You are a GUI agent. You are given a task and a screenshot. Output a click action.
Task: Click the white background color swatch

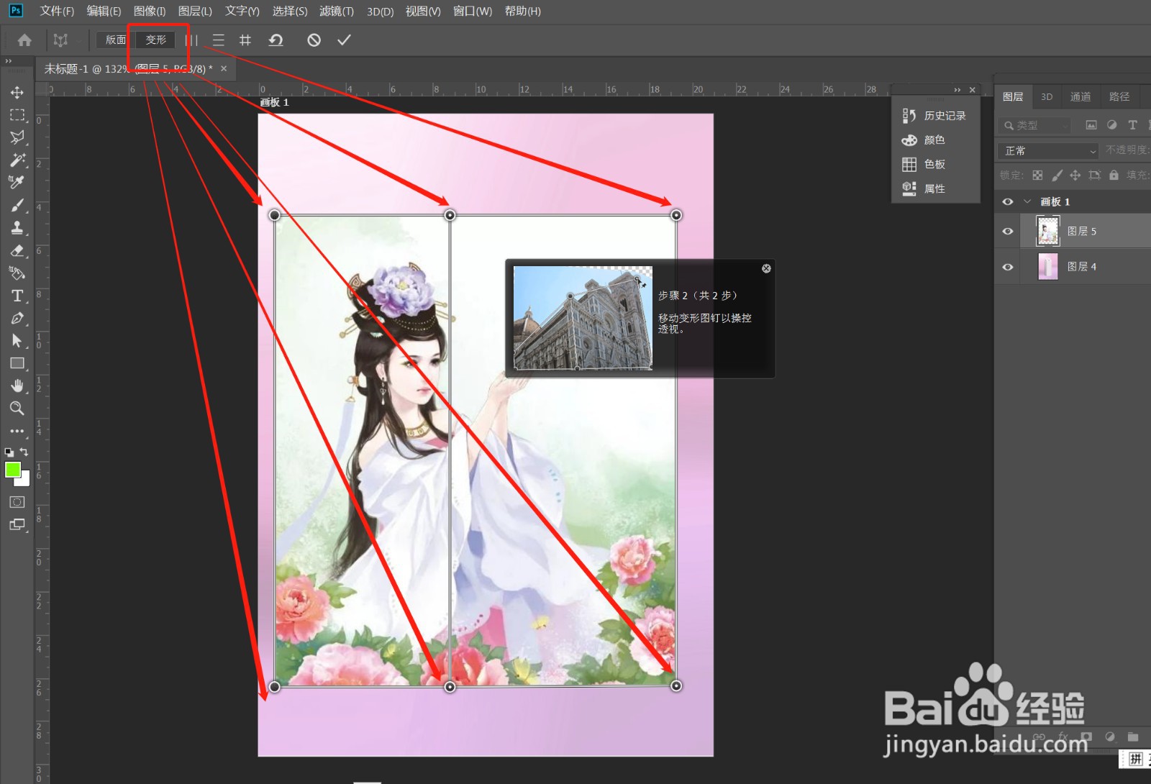25,480
